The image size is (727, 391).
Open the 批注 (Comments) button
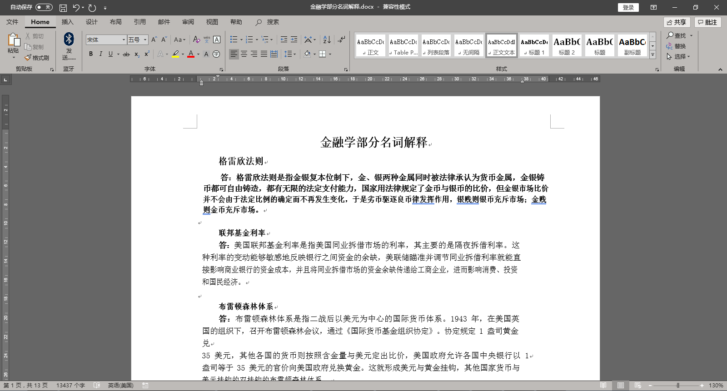pyautogui.click(x=707, y=22)
